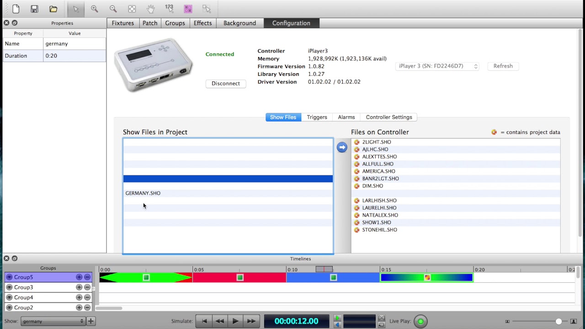Toggle visibility of Group4
Image resolution: width=585 pixels, height=329 pixels.
[x=9, y=297]
